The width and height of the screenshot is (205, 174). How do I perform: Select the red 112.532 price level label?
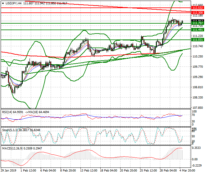[x=198, y=8]
